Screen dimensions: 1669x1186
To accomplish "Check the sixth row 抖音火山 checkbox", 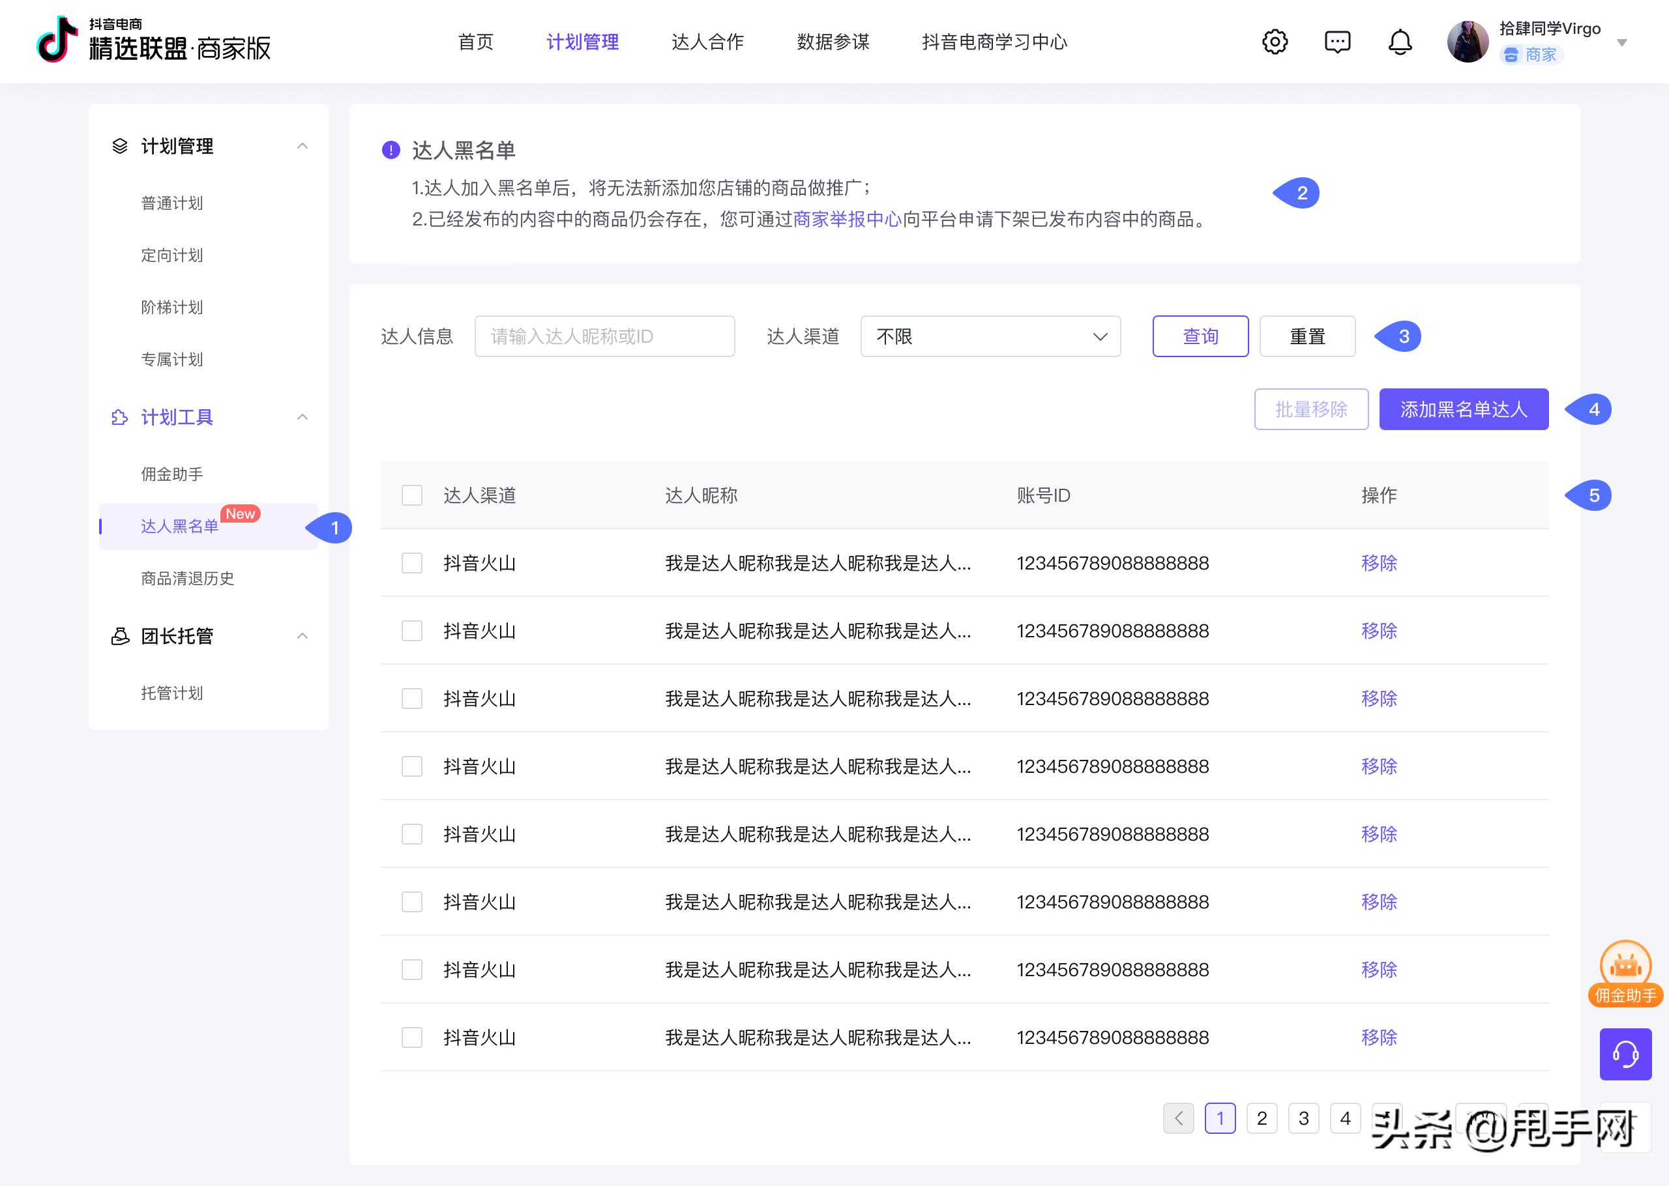I will (412, 902).
